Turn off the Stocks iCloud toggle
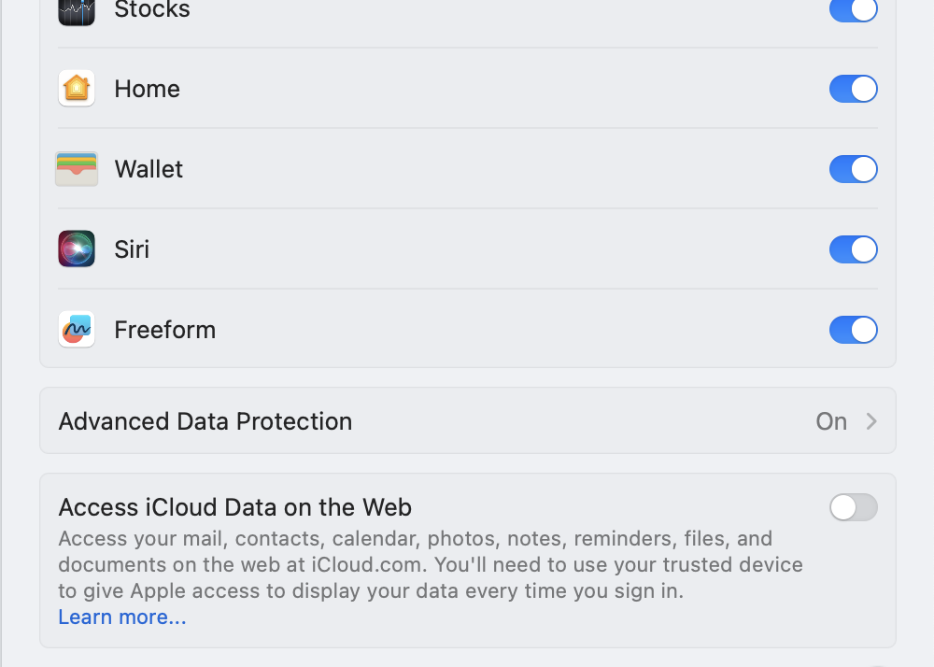Image resolution: width=934 pixels, height=667 pixels. point(853,9)
